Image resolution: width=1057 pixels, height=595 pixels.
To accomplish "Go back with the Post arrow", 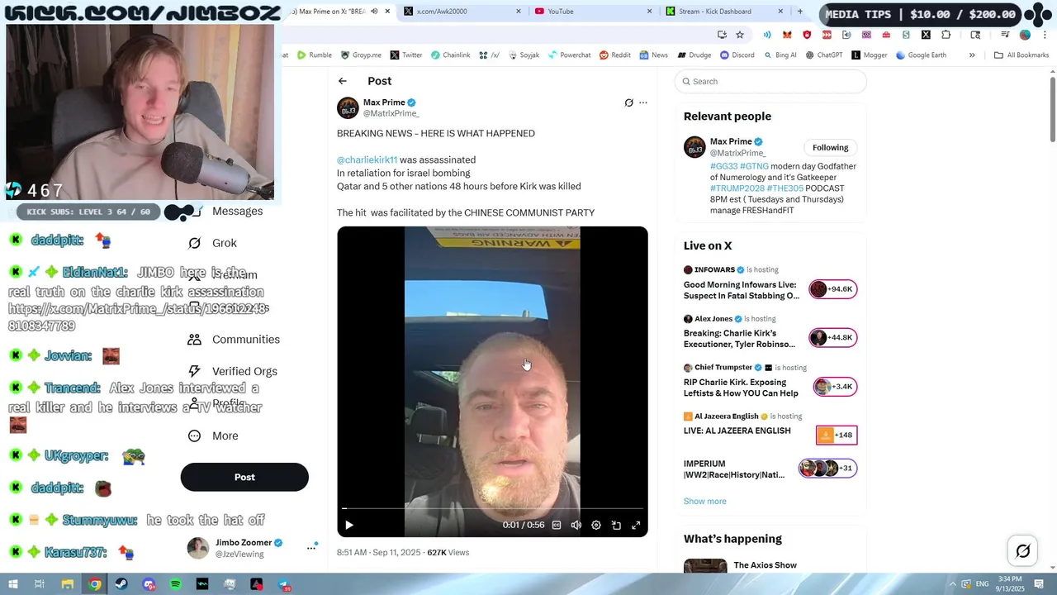I will click(343, 81).
